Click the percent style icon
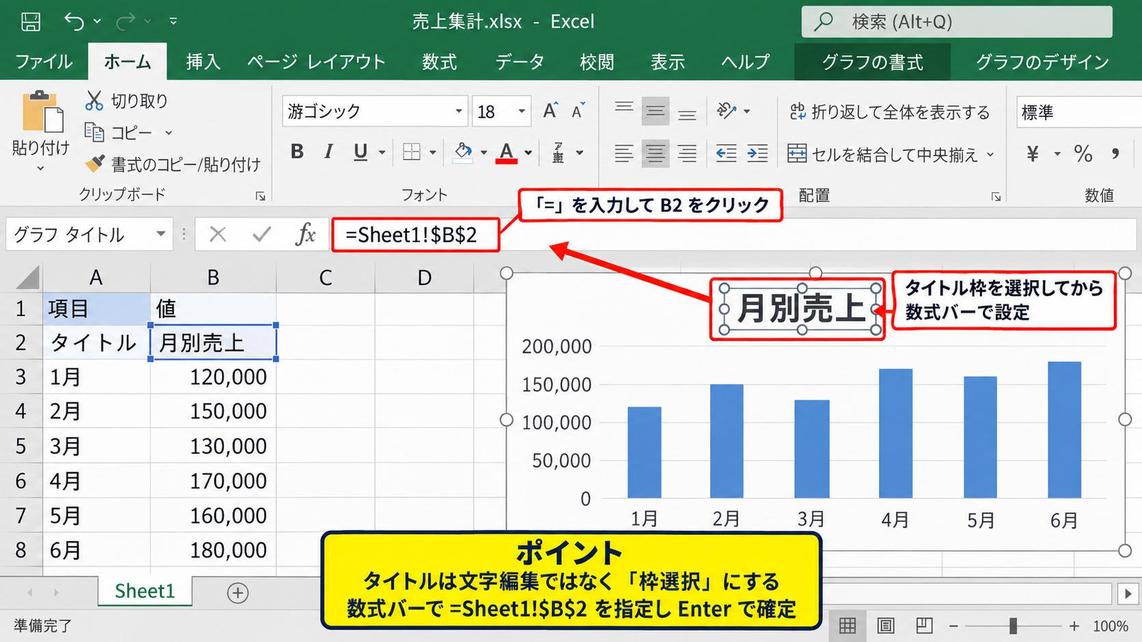The width and height of the screenshot is (1142, 642). tap(1083, 154)
